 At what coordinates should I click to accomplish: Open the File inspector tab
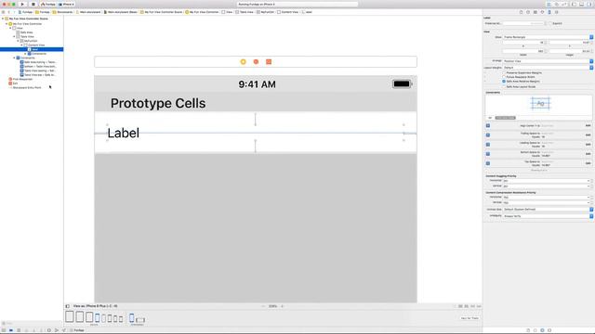521,12
